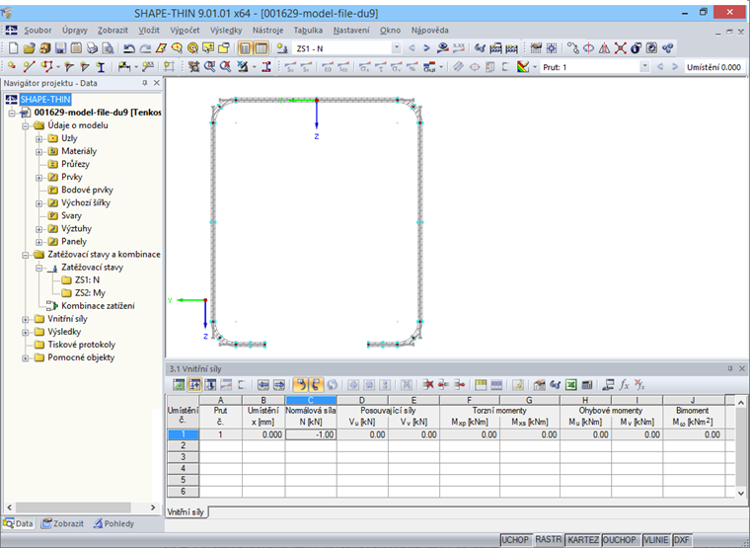
Task: Select load case ZS1: N in tree
Action: coord(87,280)
